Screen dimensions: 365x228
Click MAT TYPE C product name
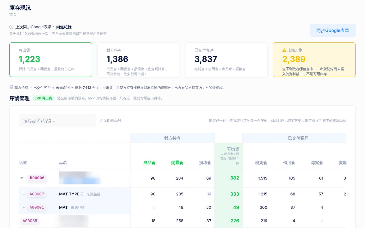click(71, 194)
